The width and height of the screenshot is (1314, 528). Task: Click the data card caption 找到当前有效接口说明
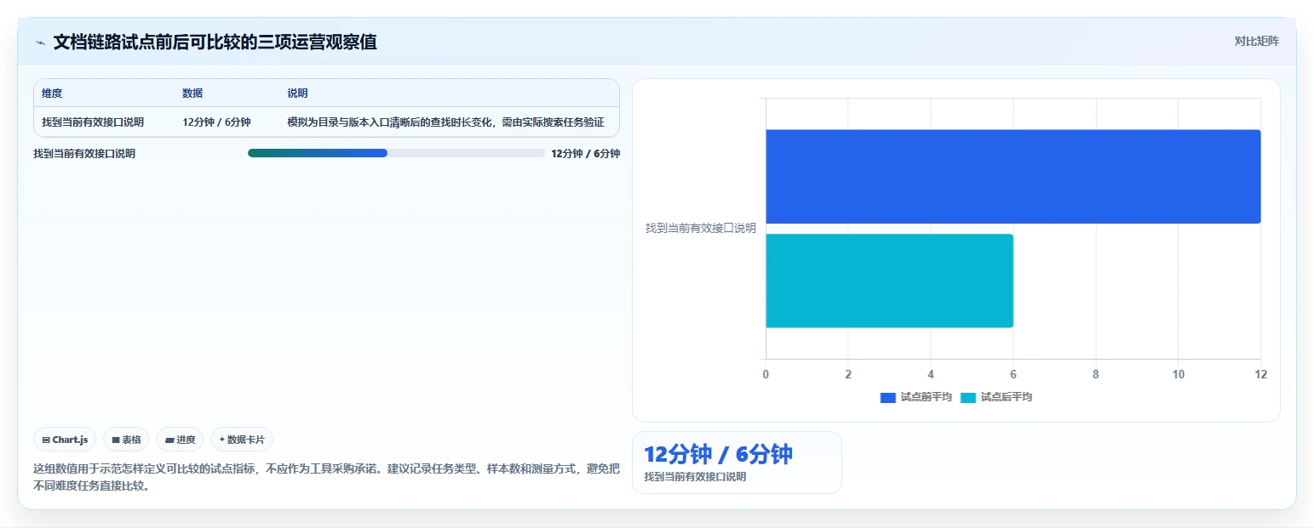[x=695, y=477]
